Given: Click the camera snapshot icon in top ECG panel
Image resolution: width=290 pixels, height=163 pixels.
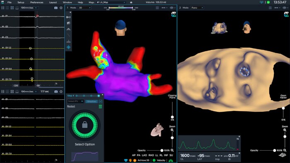Looking at the screenshot, I should click(x=56, y=8).
